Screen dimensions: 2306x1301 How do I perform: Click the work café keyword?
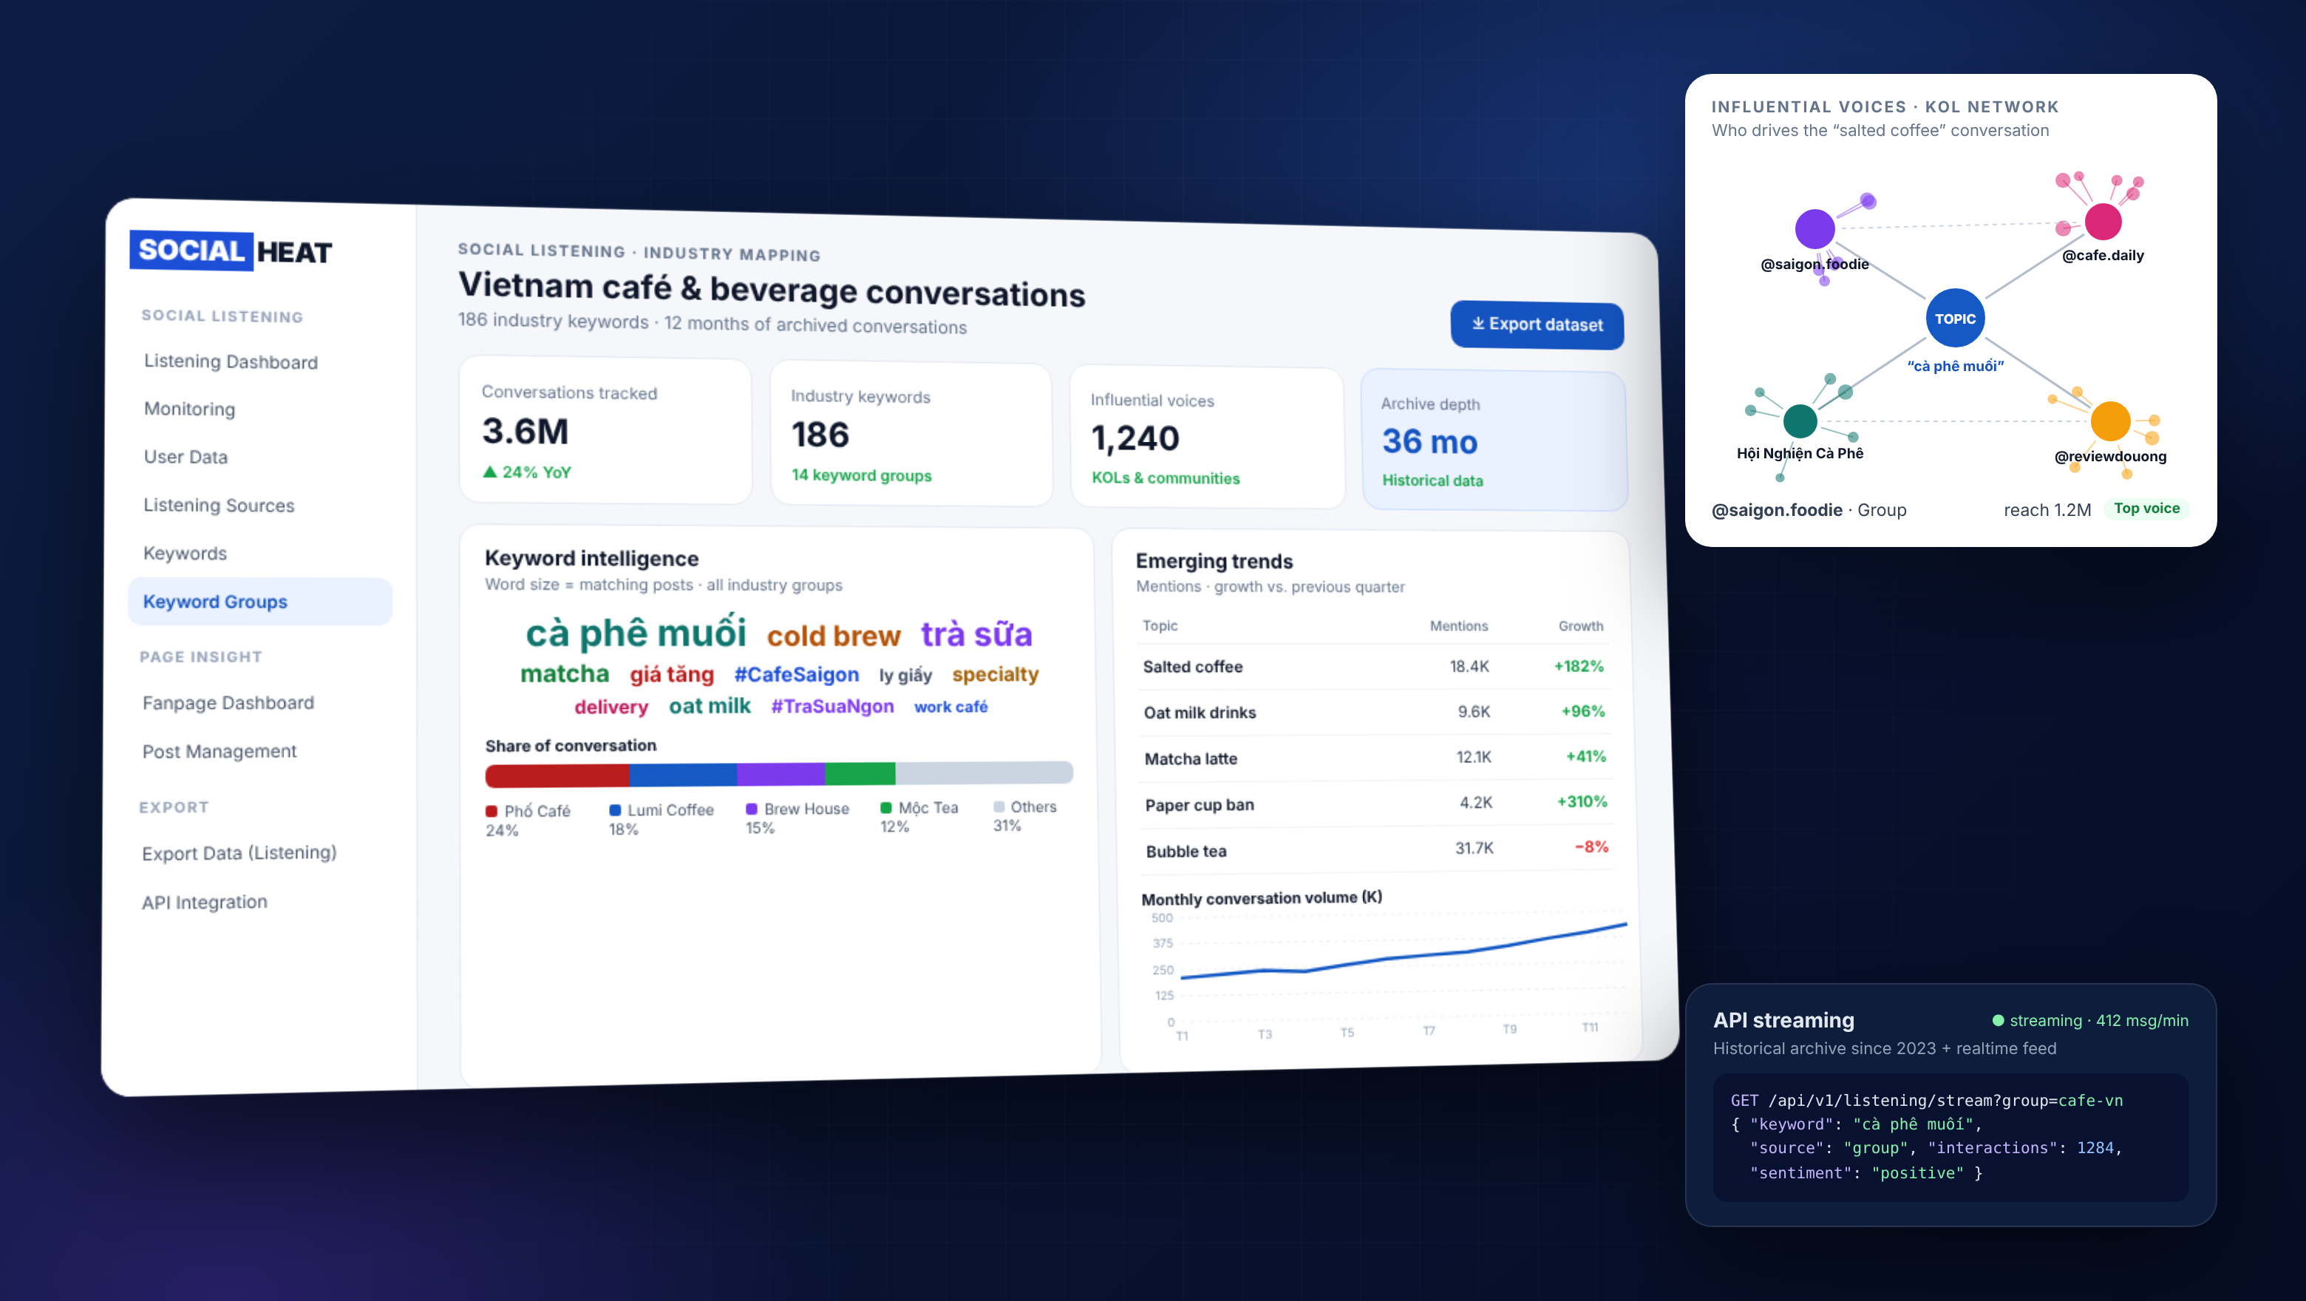[950, 707]
